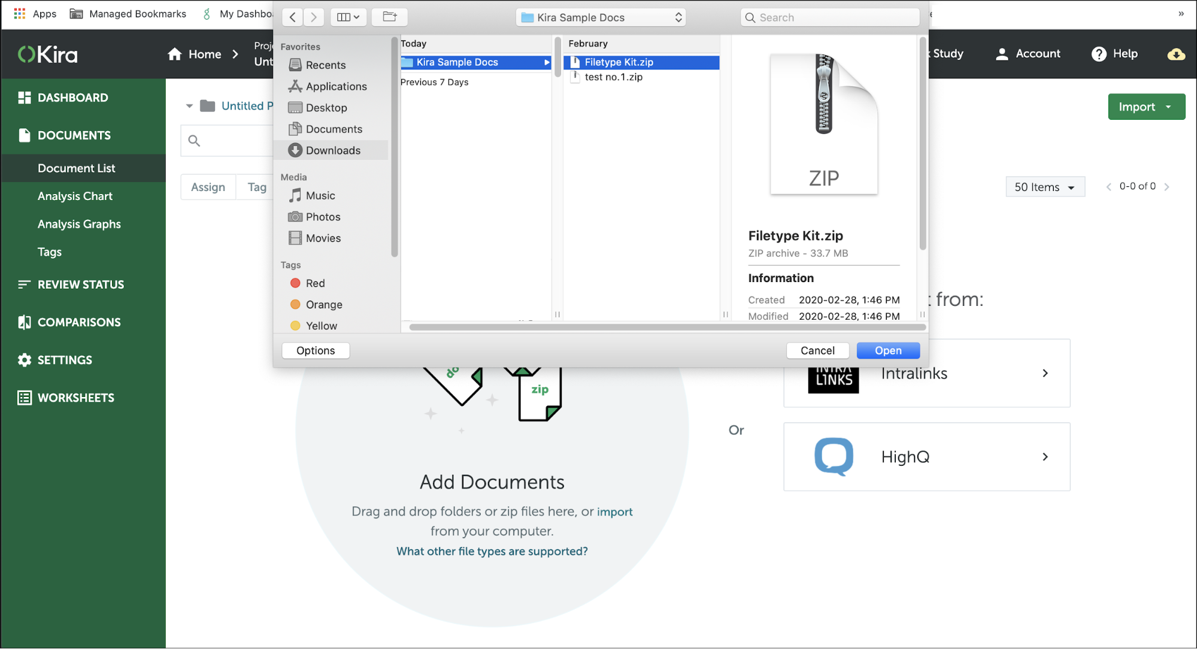The width and height of the screenshot is (1197, 649).
Task: Open supported file types link
Action: [x=492, y=551]
